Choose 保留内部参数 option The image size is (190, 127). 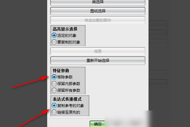66,84
